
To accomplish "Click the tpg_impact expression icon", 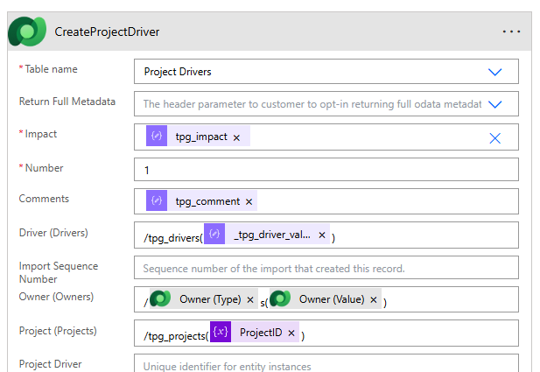I will coord(157,136).
